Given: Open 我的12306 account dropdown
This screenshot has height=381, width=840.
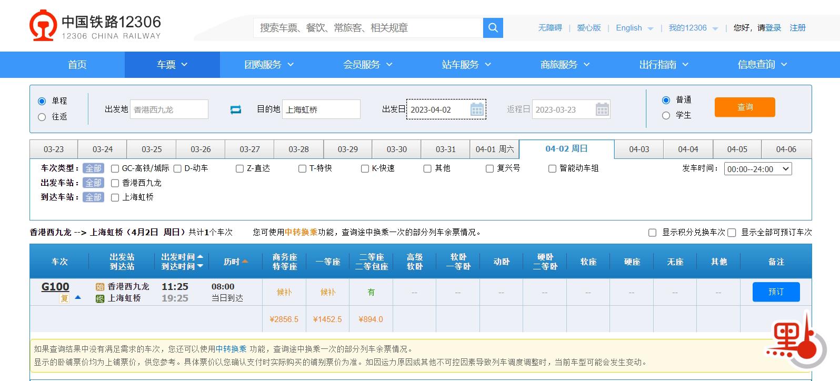Looking at the screenshot, I should 693,28.
